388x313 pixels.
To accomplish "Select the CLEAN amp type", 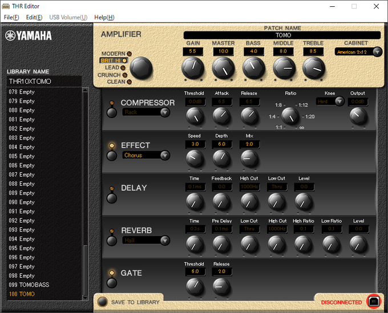I will pyautogui.click(x=119, y=82).
